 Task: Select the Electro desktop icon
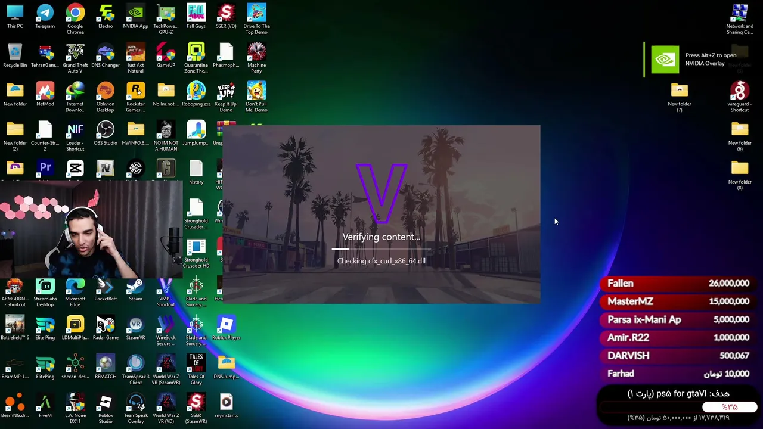click(106, 17)
